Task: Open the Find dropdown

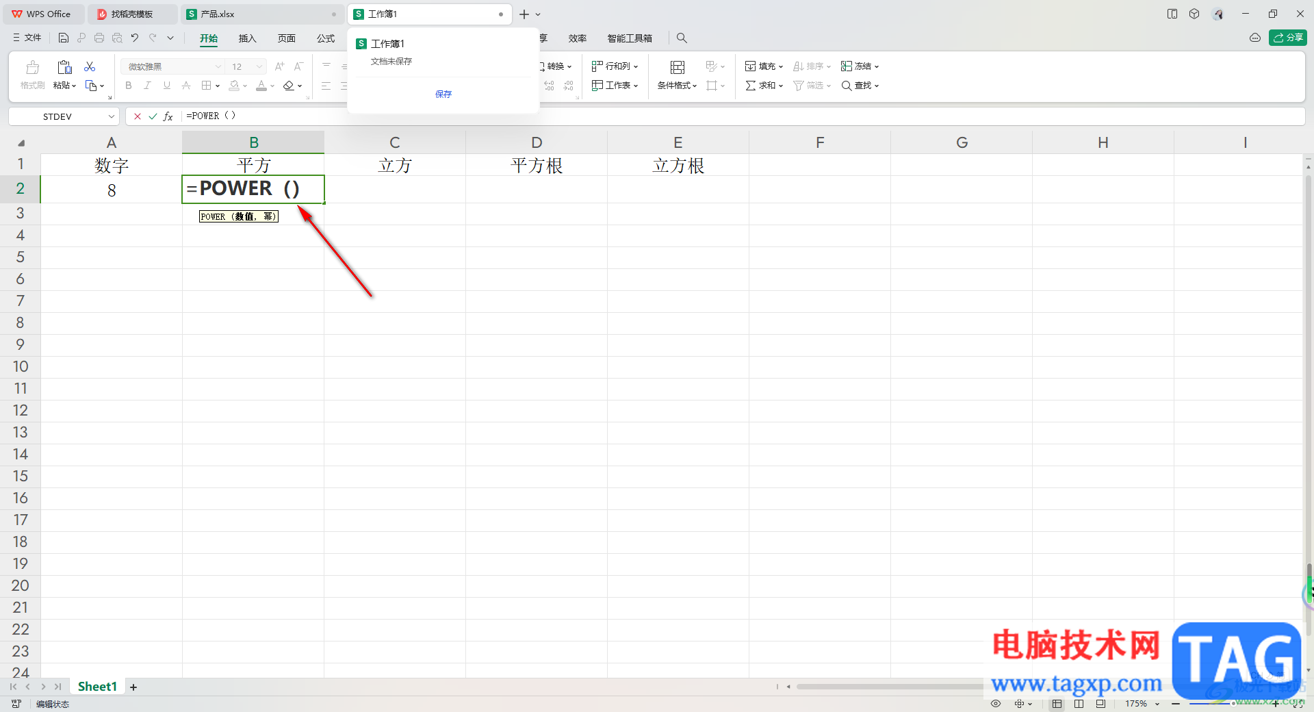Action: click(860, 86)
